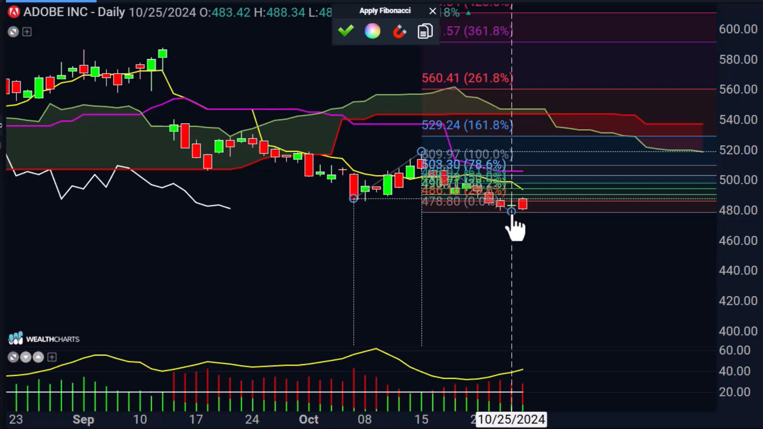Click the 600.00 price axis label

click(738, 29)
